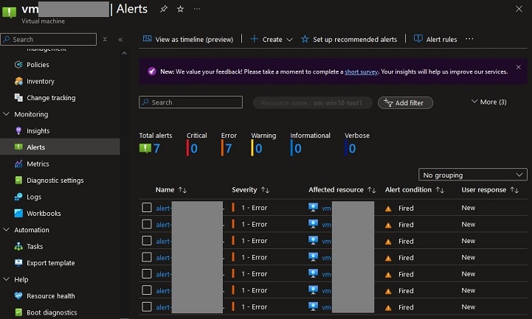The image size is (532, 319).
Task: Select the fifth alert row checkbox
Action: 147,273
